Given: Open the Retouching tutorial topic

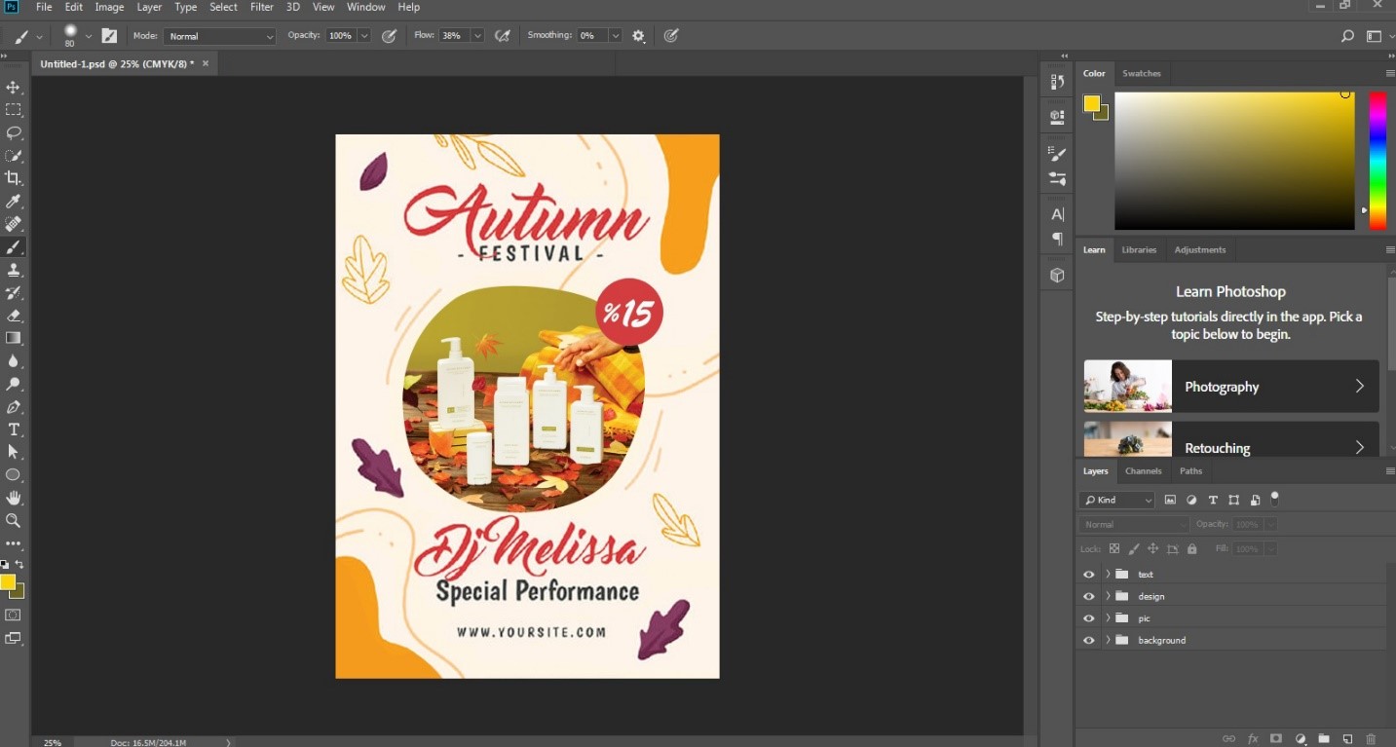Looking at the screenshot, I should coord(1231,439).
